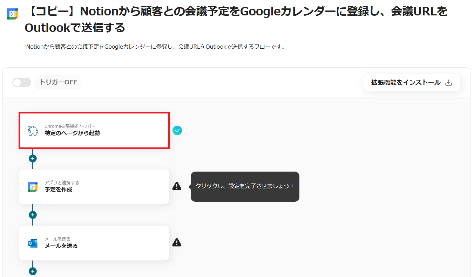Add a step below the メールを送る card
Screen dimensions: 474x277
33,271
